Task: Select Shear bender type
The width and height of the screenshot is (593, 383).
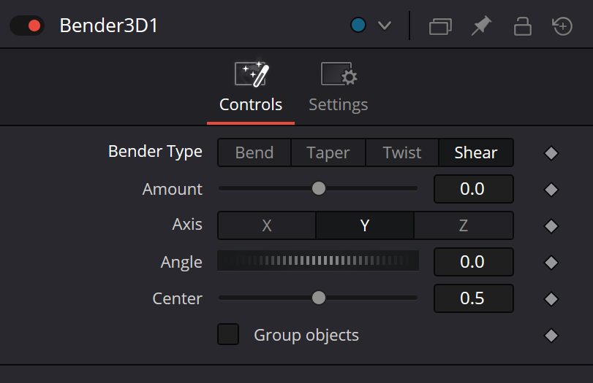Action: pos(476,152)
